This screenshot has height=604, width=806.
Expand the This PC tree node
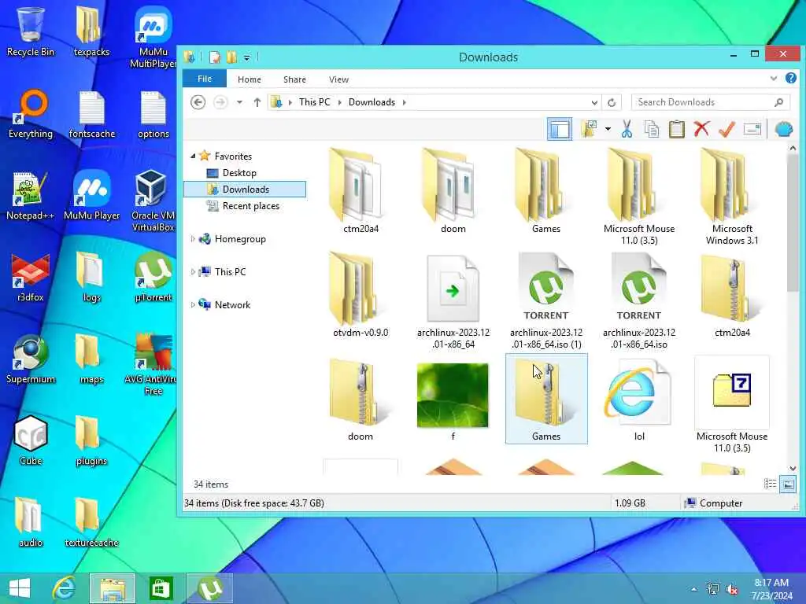[193, 271]
